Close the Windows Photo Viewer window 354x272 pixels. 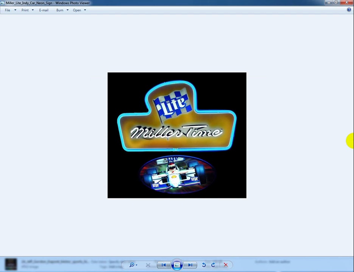click(x=346, y=2)
